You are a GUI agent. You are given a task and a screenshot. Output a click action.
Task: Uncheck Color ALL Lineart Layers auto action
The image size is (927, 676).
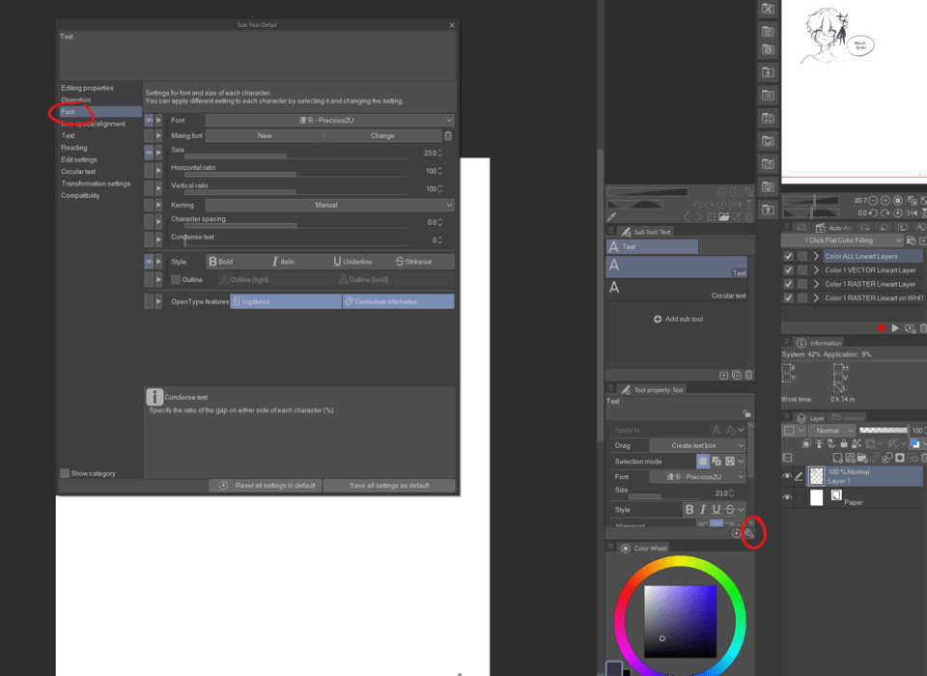click(788, 256)
